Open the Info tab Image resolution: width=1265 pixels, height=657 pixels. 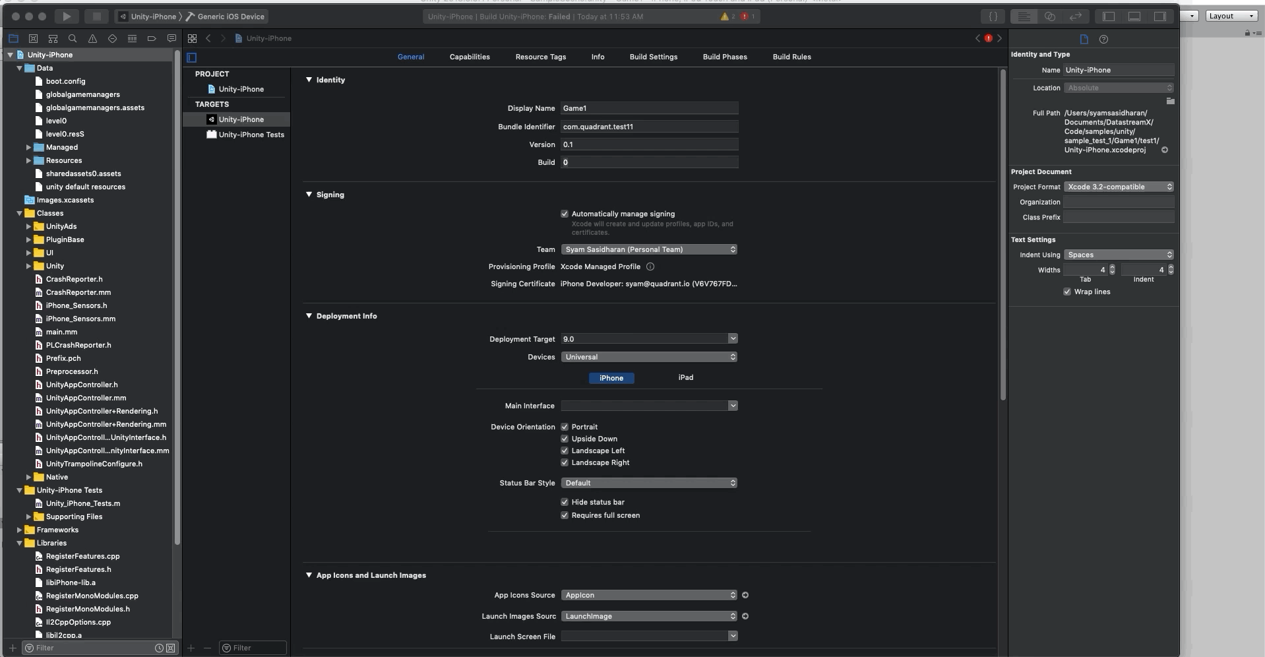(x=598, y=57)
